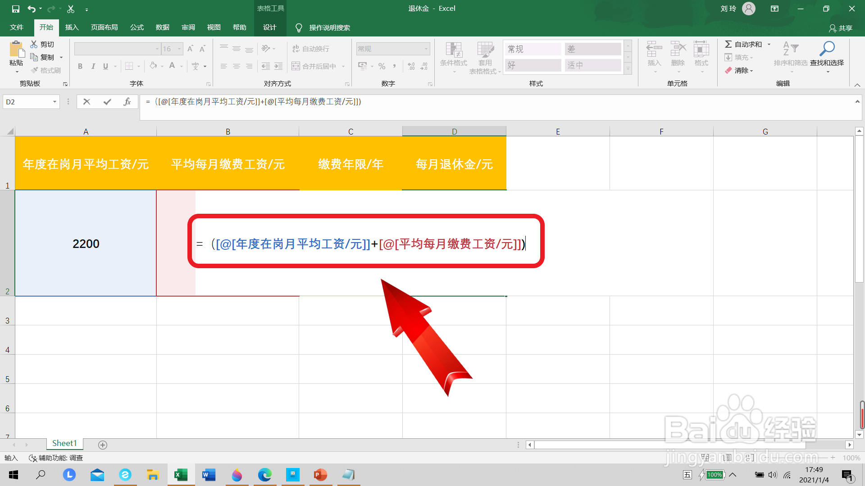This screenshot has width=865, height=486.
Task: Click cell A2 containing 2200
Action: click(x=86, y=243)
